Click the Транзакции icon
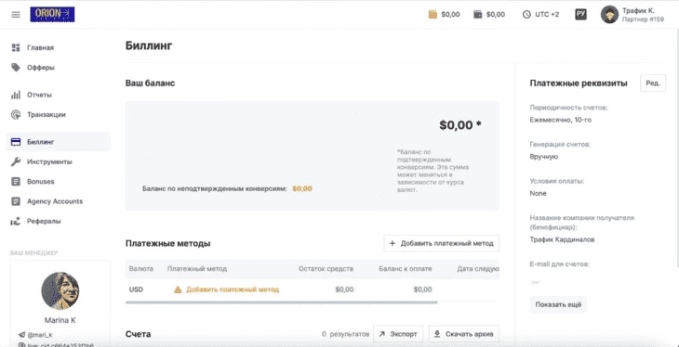 [16, 114]
